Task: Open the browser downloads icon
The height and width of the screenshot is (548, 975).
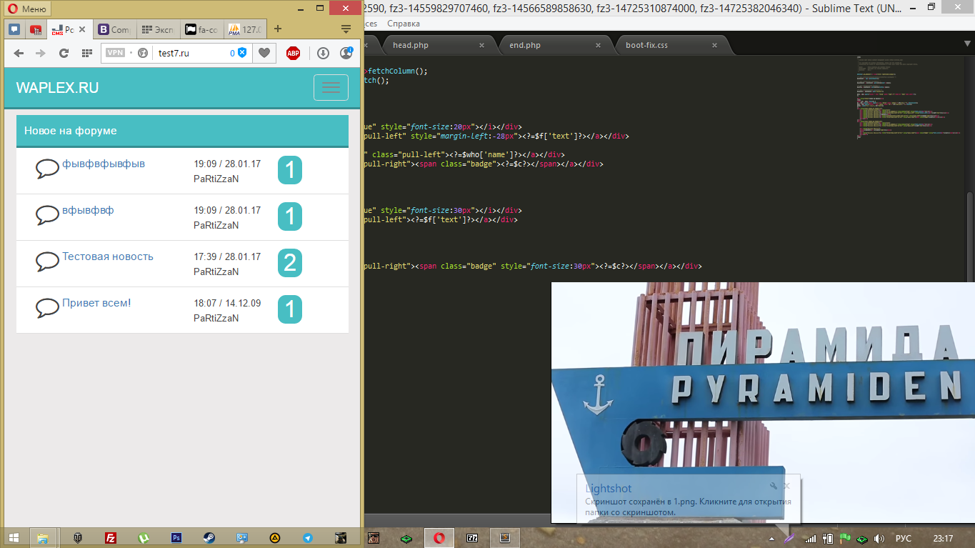Action: (x=323, y=53)
